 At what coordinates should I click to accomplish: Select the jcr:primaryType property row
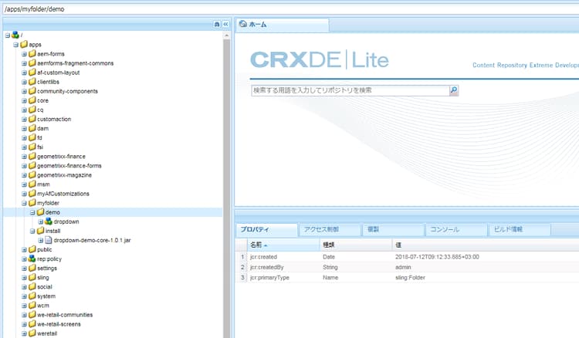coord(408,278)
